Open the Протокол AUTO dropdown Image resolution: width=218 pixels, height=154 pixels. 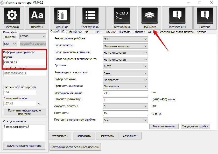pos(125,66)
